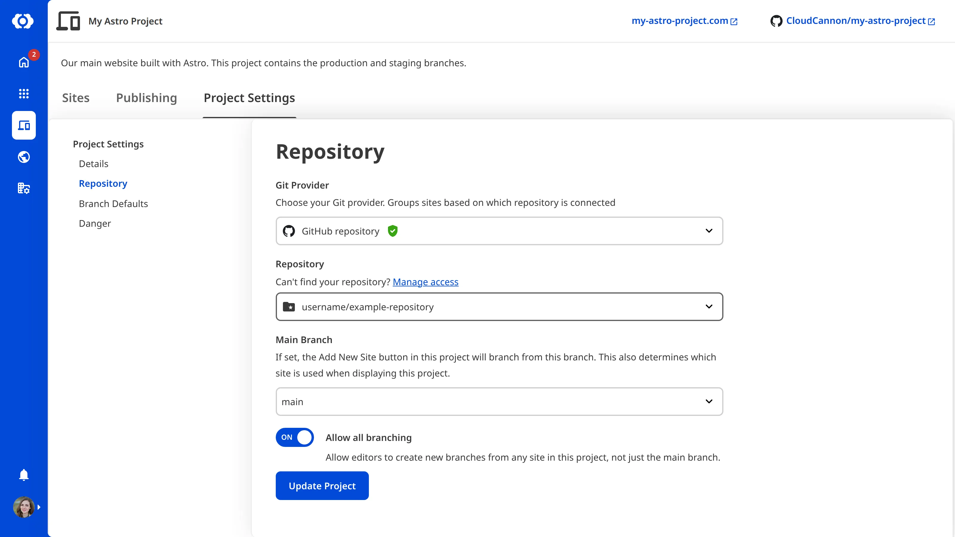Switch to the Sites tab
This screenshot has height=537, width=955.
coord(76,98)
